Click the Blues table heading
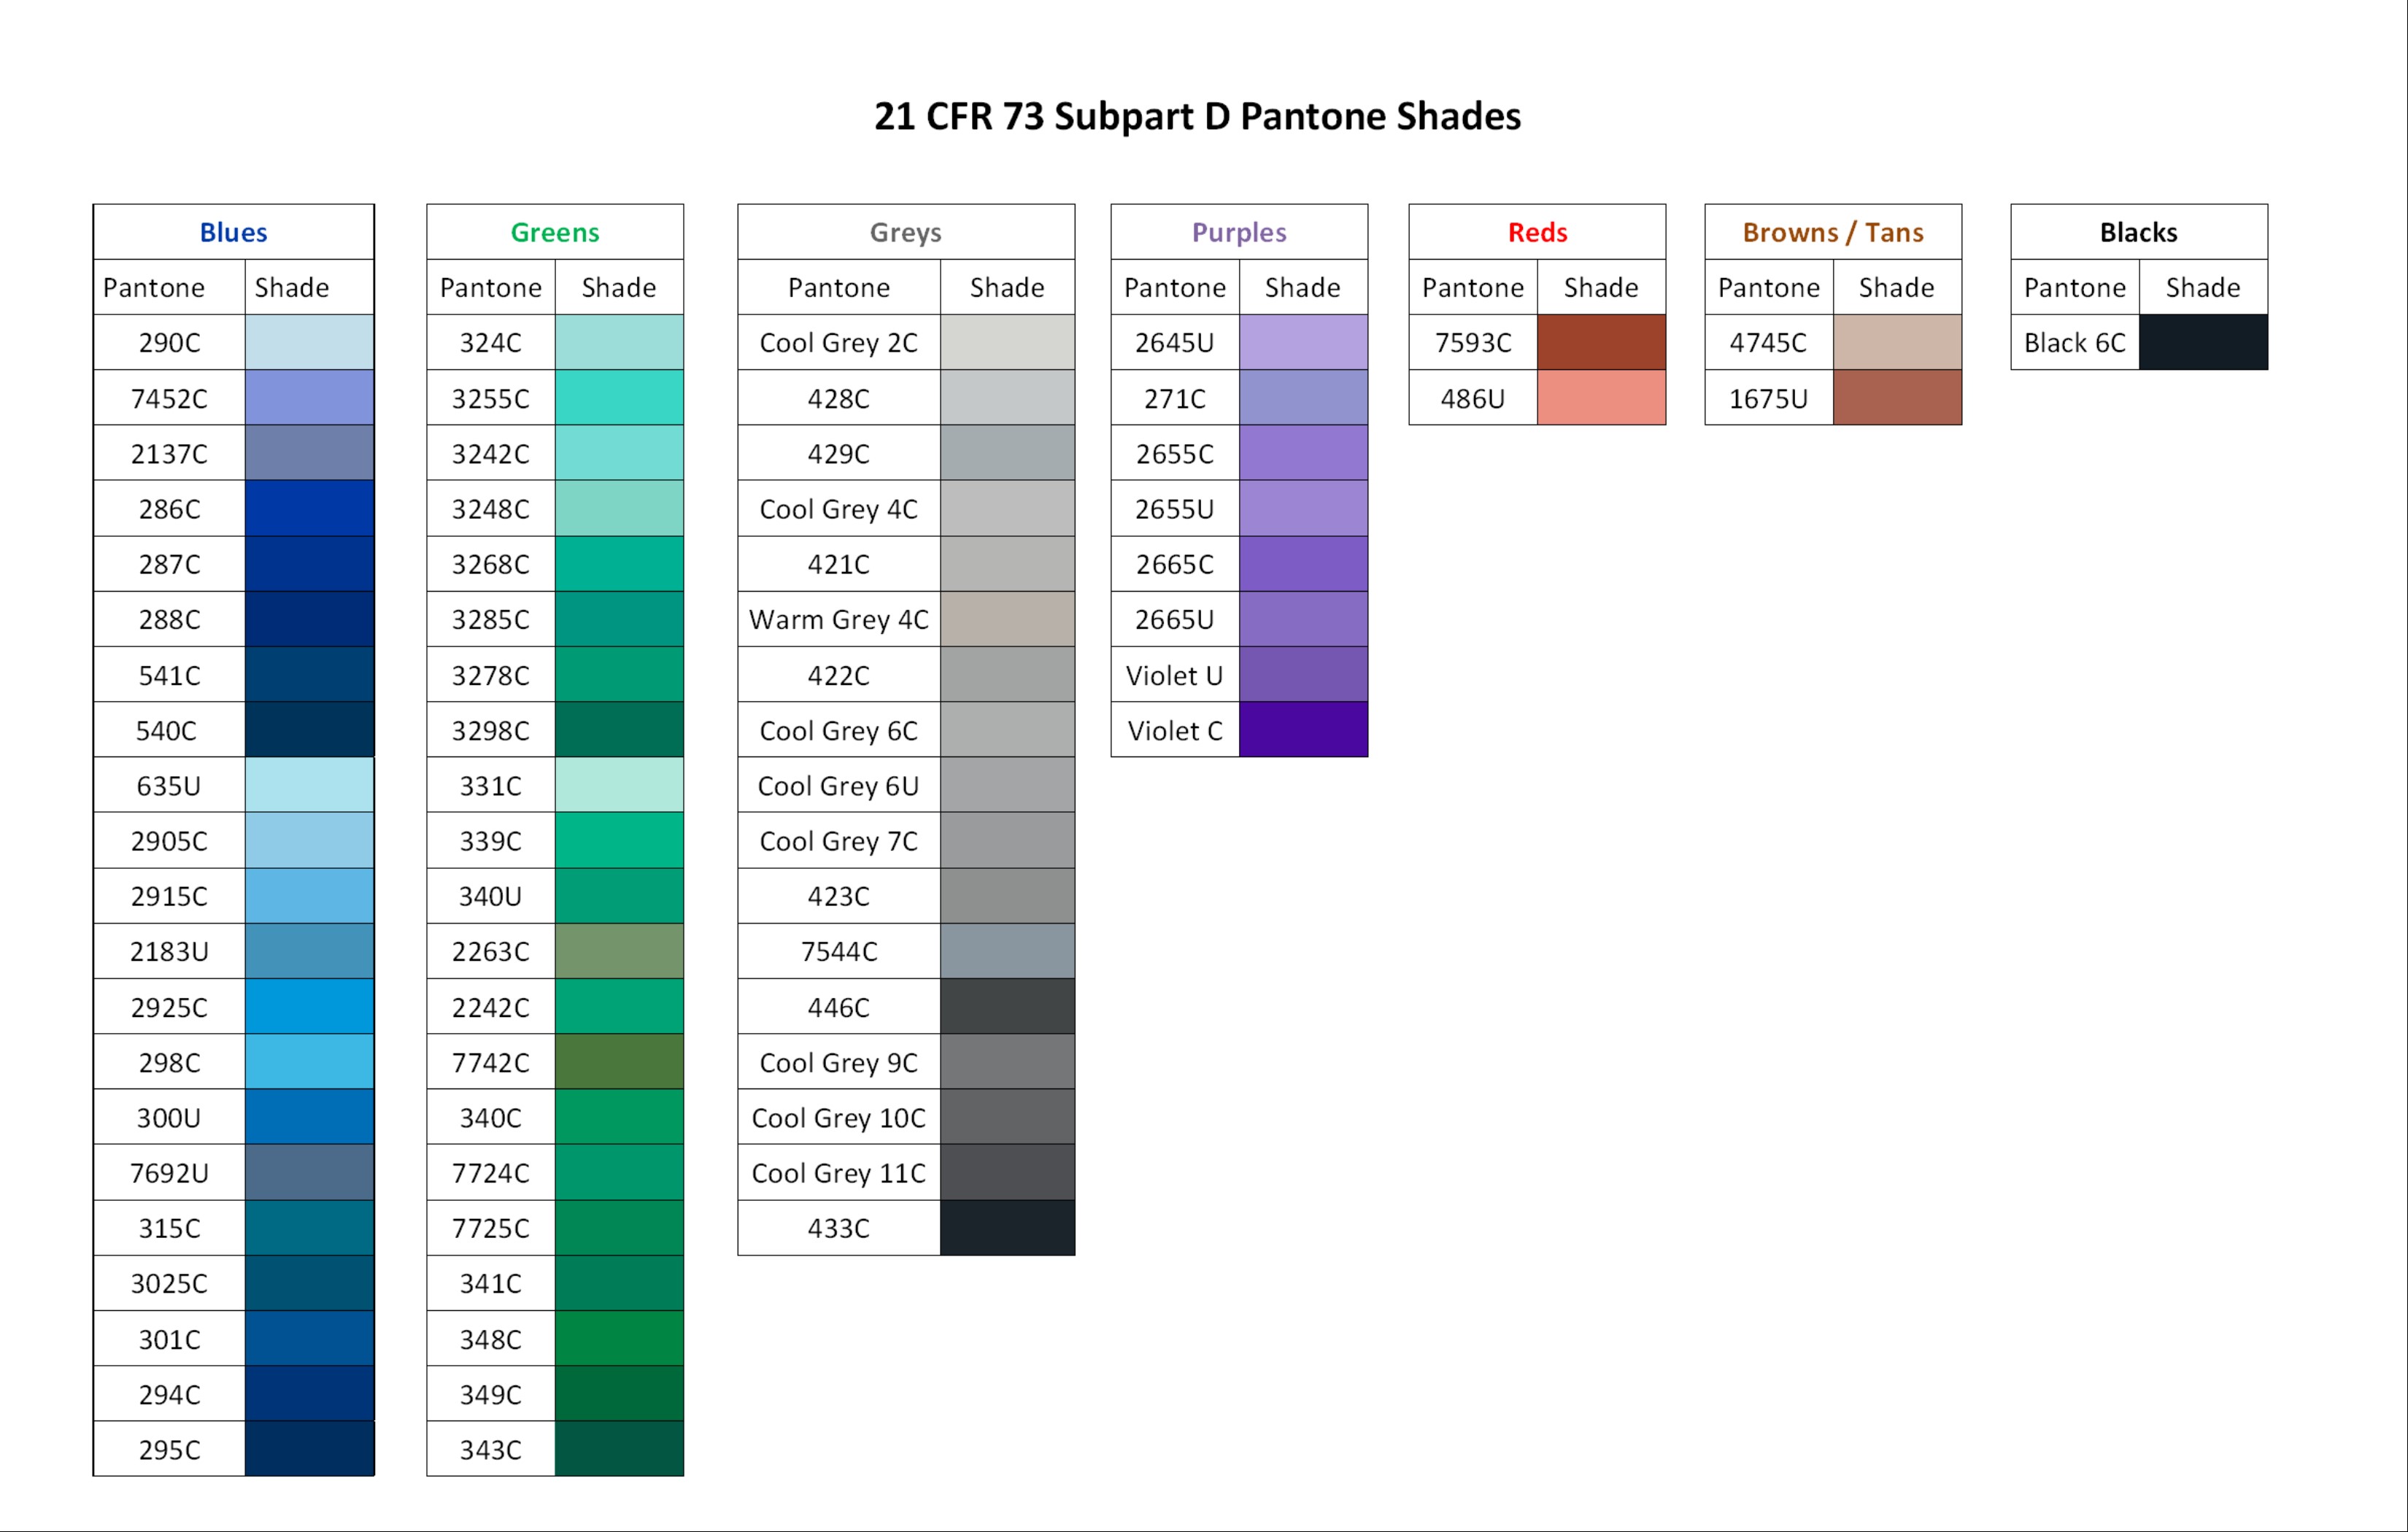2408x1532 pixels. point(233,232)
